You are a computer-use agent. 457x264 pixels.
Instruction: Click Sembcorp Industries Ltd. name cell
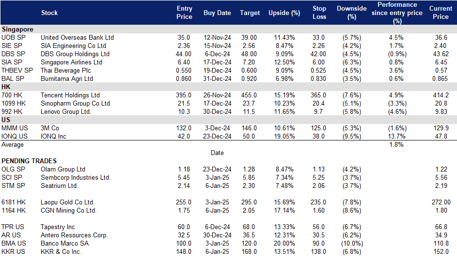click(76, 177)
